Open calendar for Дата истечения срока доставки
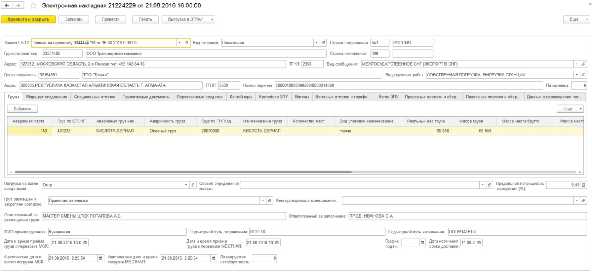592x274 pixels. (479, 242)
